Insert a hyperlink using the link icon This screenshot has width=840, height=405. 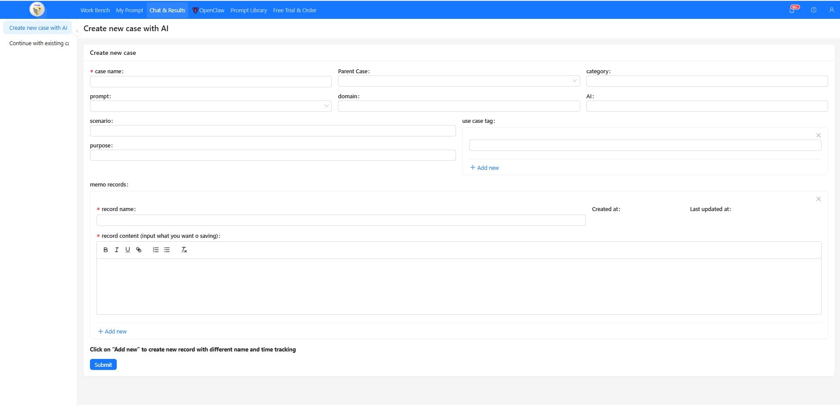[139, 250]
